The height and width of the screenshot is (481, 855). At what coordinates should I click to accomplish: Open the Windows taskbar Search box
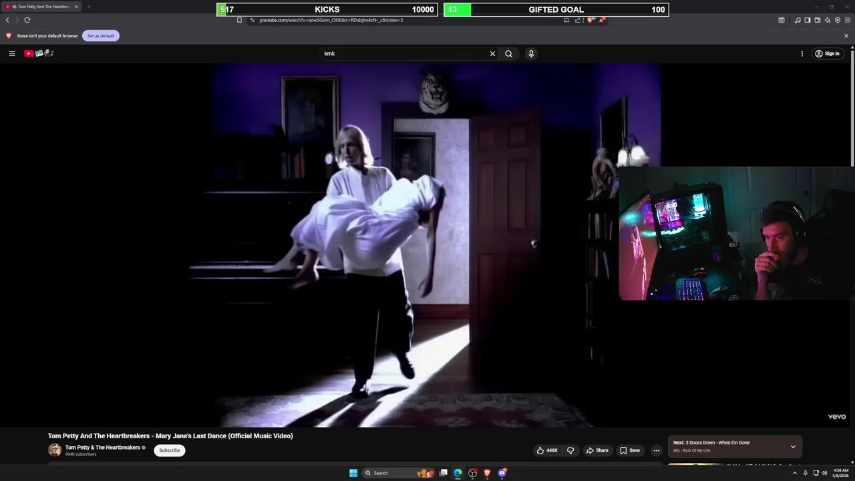click(398, 473)
